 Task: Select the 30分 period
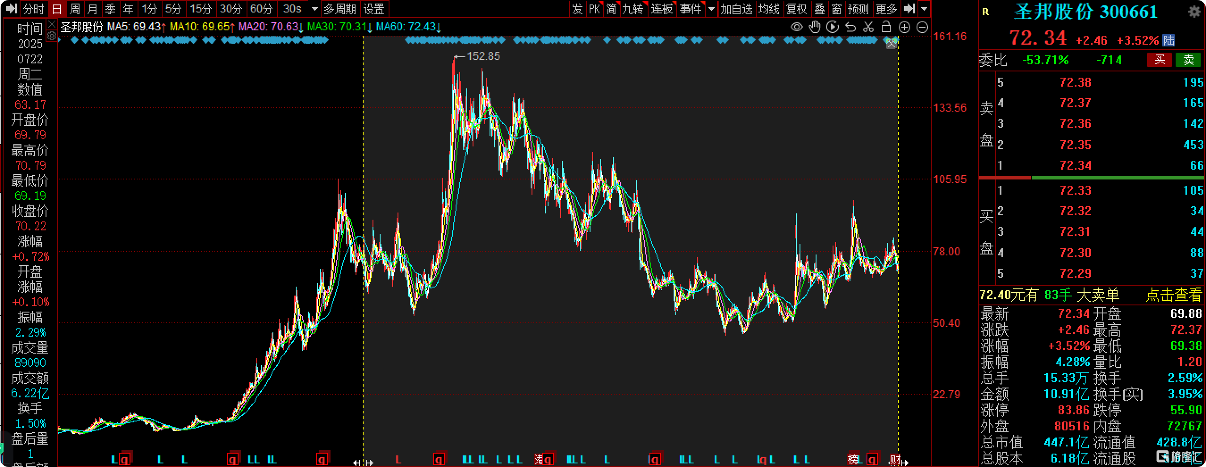tap(231, 8)
